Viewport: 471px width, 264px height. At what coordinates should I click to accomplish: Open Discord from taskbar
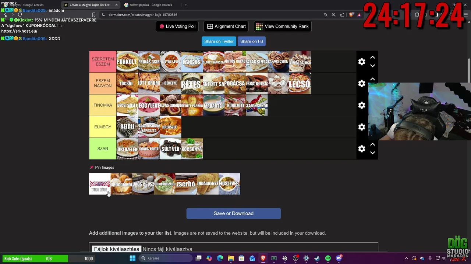click(339, 258)
